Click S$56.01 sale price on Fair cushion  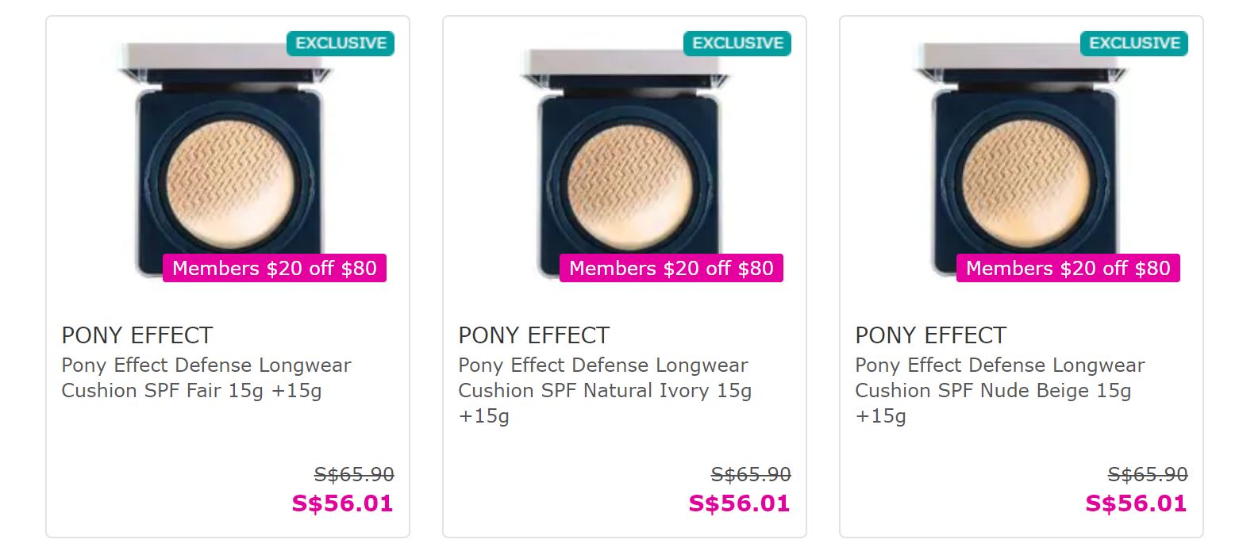(343, 503)
